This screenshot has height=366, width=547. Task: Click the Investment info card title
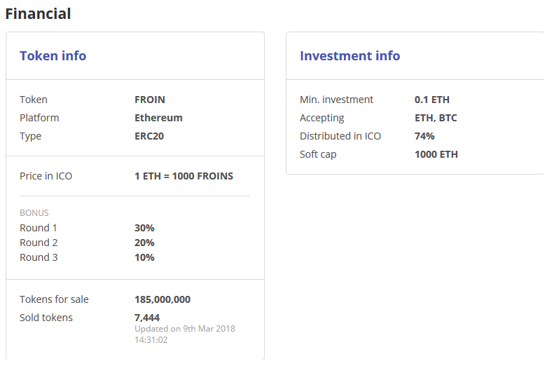[349, 56]
